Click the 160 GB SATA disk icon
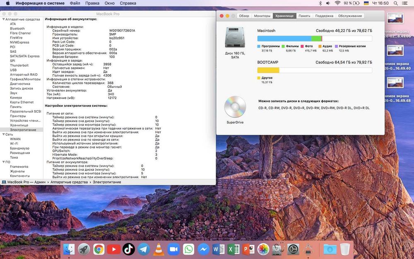414x259 pixels. [x=235, y=37]
